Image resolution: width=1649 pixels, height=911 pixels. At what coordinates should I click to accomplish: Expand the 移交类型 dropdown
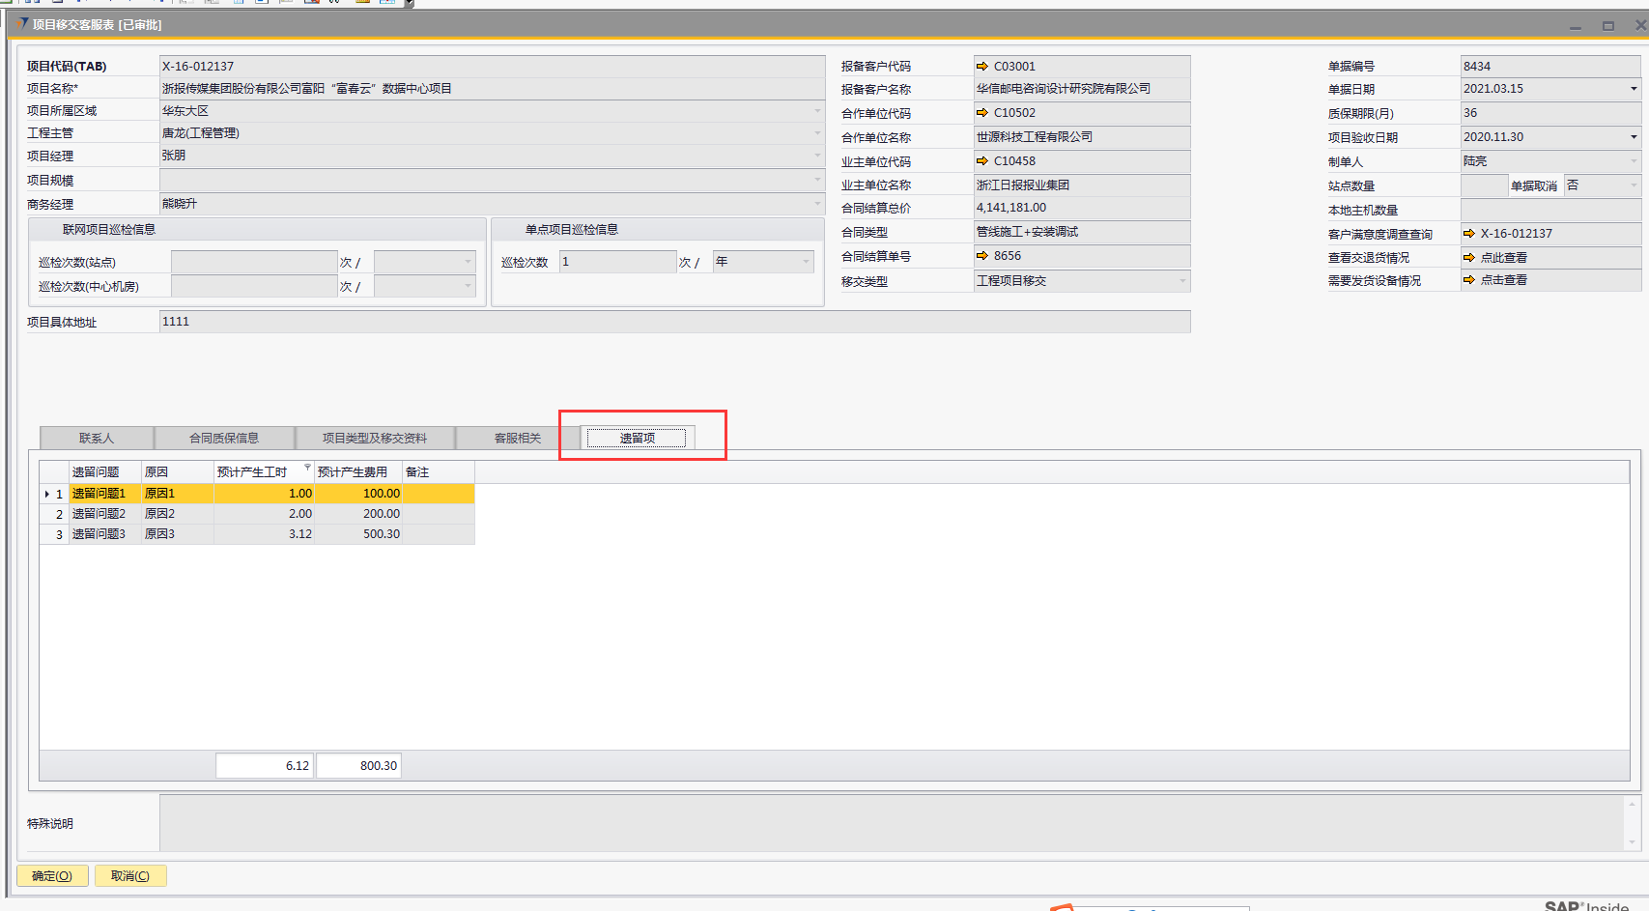tap(1182, 281)
